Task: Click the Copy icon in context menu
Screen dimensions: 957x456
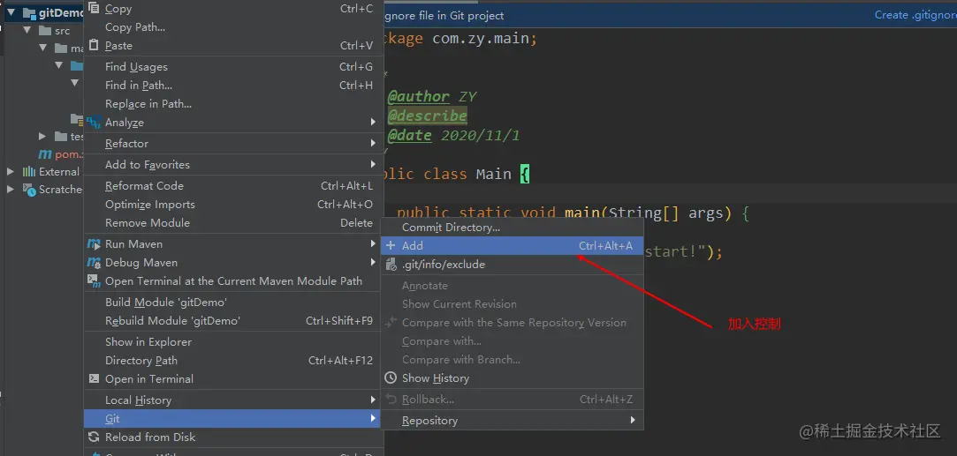Action: (x=94, y=8)
